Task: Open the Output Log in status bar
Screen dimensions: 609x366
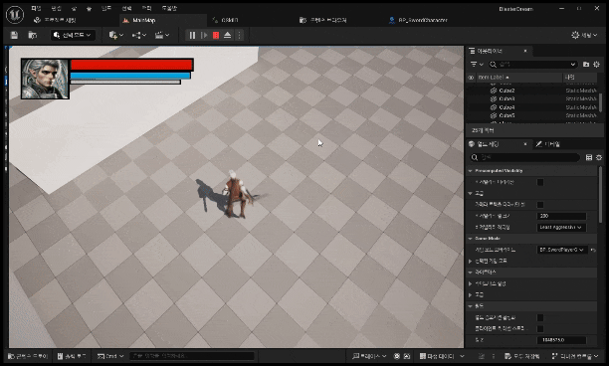Action: click(x=72, y=356)
